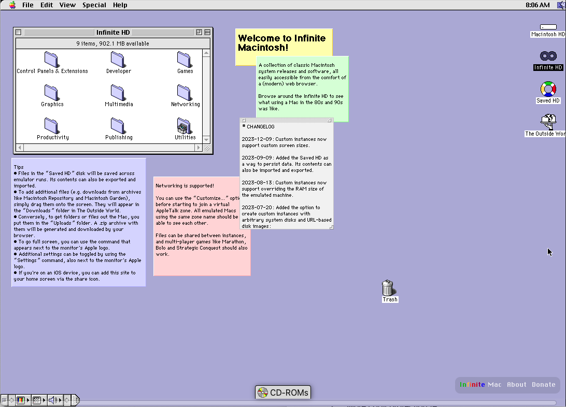This screenshot has height=407, width=566.
Task: Open the Games folder
Action: coord(185,60)
